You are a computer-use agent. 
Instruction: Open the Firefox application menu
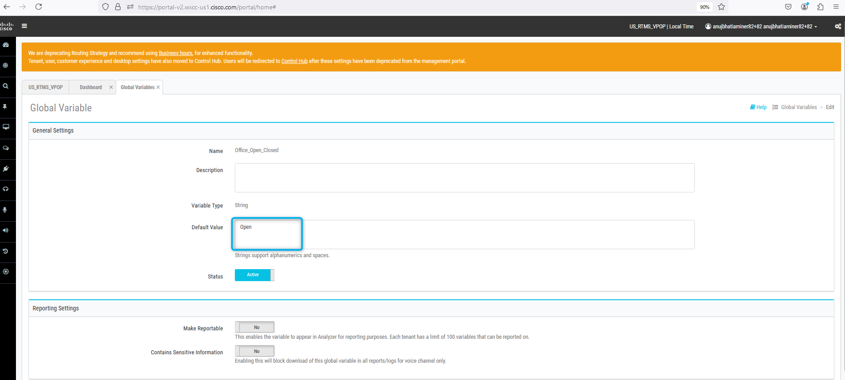836,7
